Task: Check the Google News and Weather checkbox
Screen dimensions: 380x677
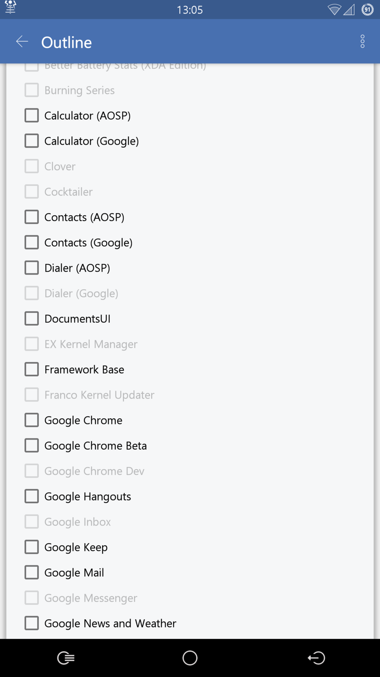Action: coord(32,623)
